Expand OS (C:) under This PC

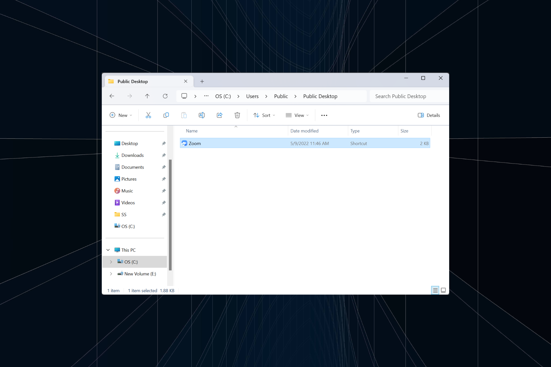pos(111,262)
